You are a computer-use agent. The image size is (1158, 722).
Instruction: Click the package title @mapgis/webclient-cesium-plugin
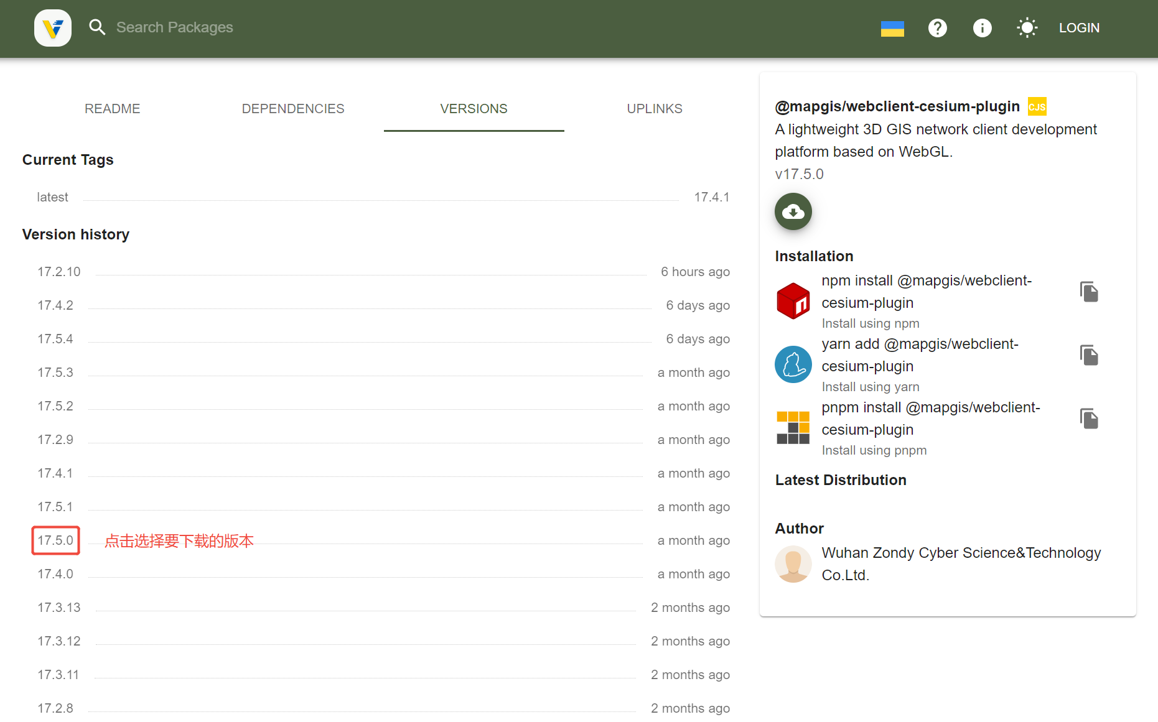click(897, 106)
